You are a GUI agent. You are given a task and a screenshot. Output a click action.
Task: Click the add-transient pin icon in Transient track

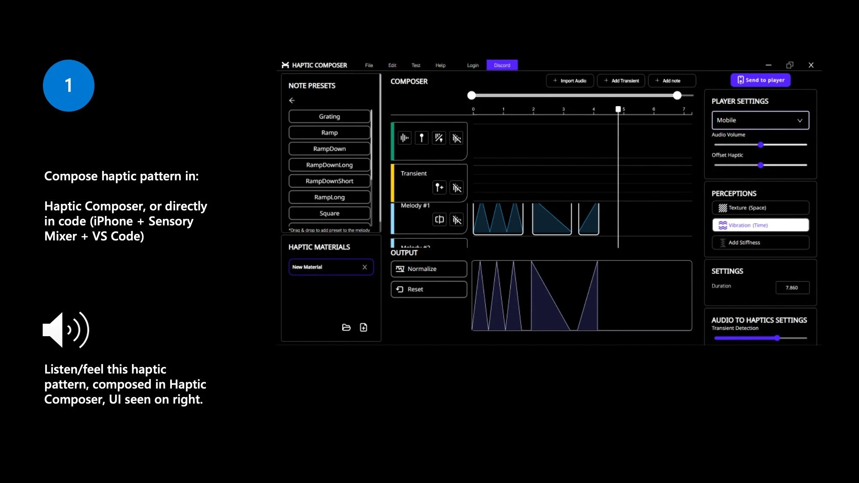tap(439, 188)
